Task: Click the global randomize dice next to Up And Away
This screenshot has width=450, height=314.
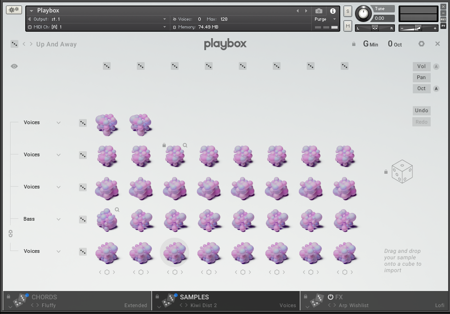Action: pos(14,44)
